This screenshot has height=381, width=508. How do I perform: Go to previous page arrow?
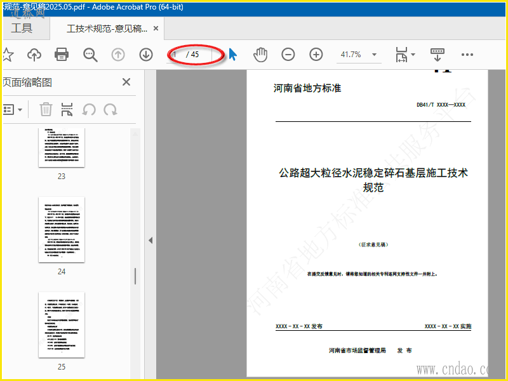pyautogui.click(x=118, y=55)
